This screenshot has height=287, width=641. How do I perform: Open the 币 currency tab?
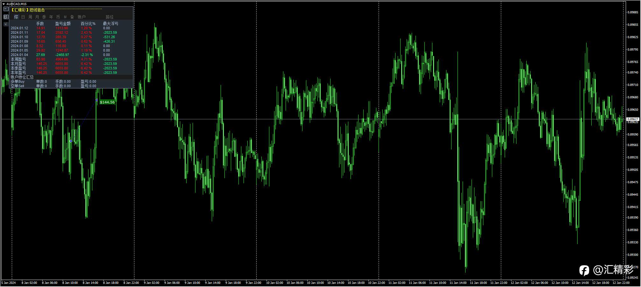tap(58, 17)
